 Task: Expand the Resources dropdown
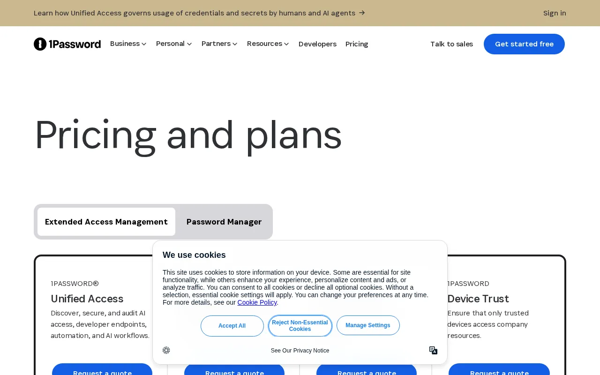(268, 44)
